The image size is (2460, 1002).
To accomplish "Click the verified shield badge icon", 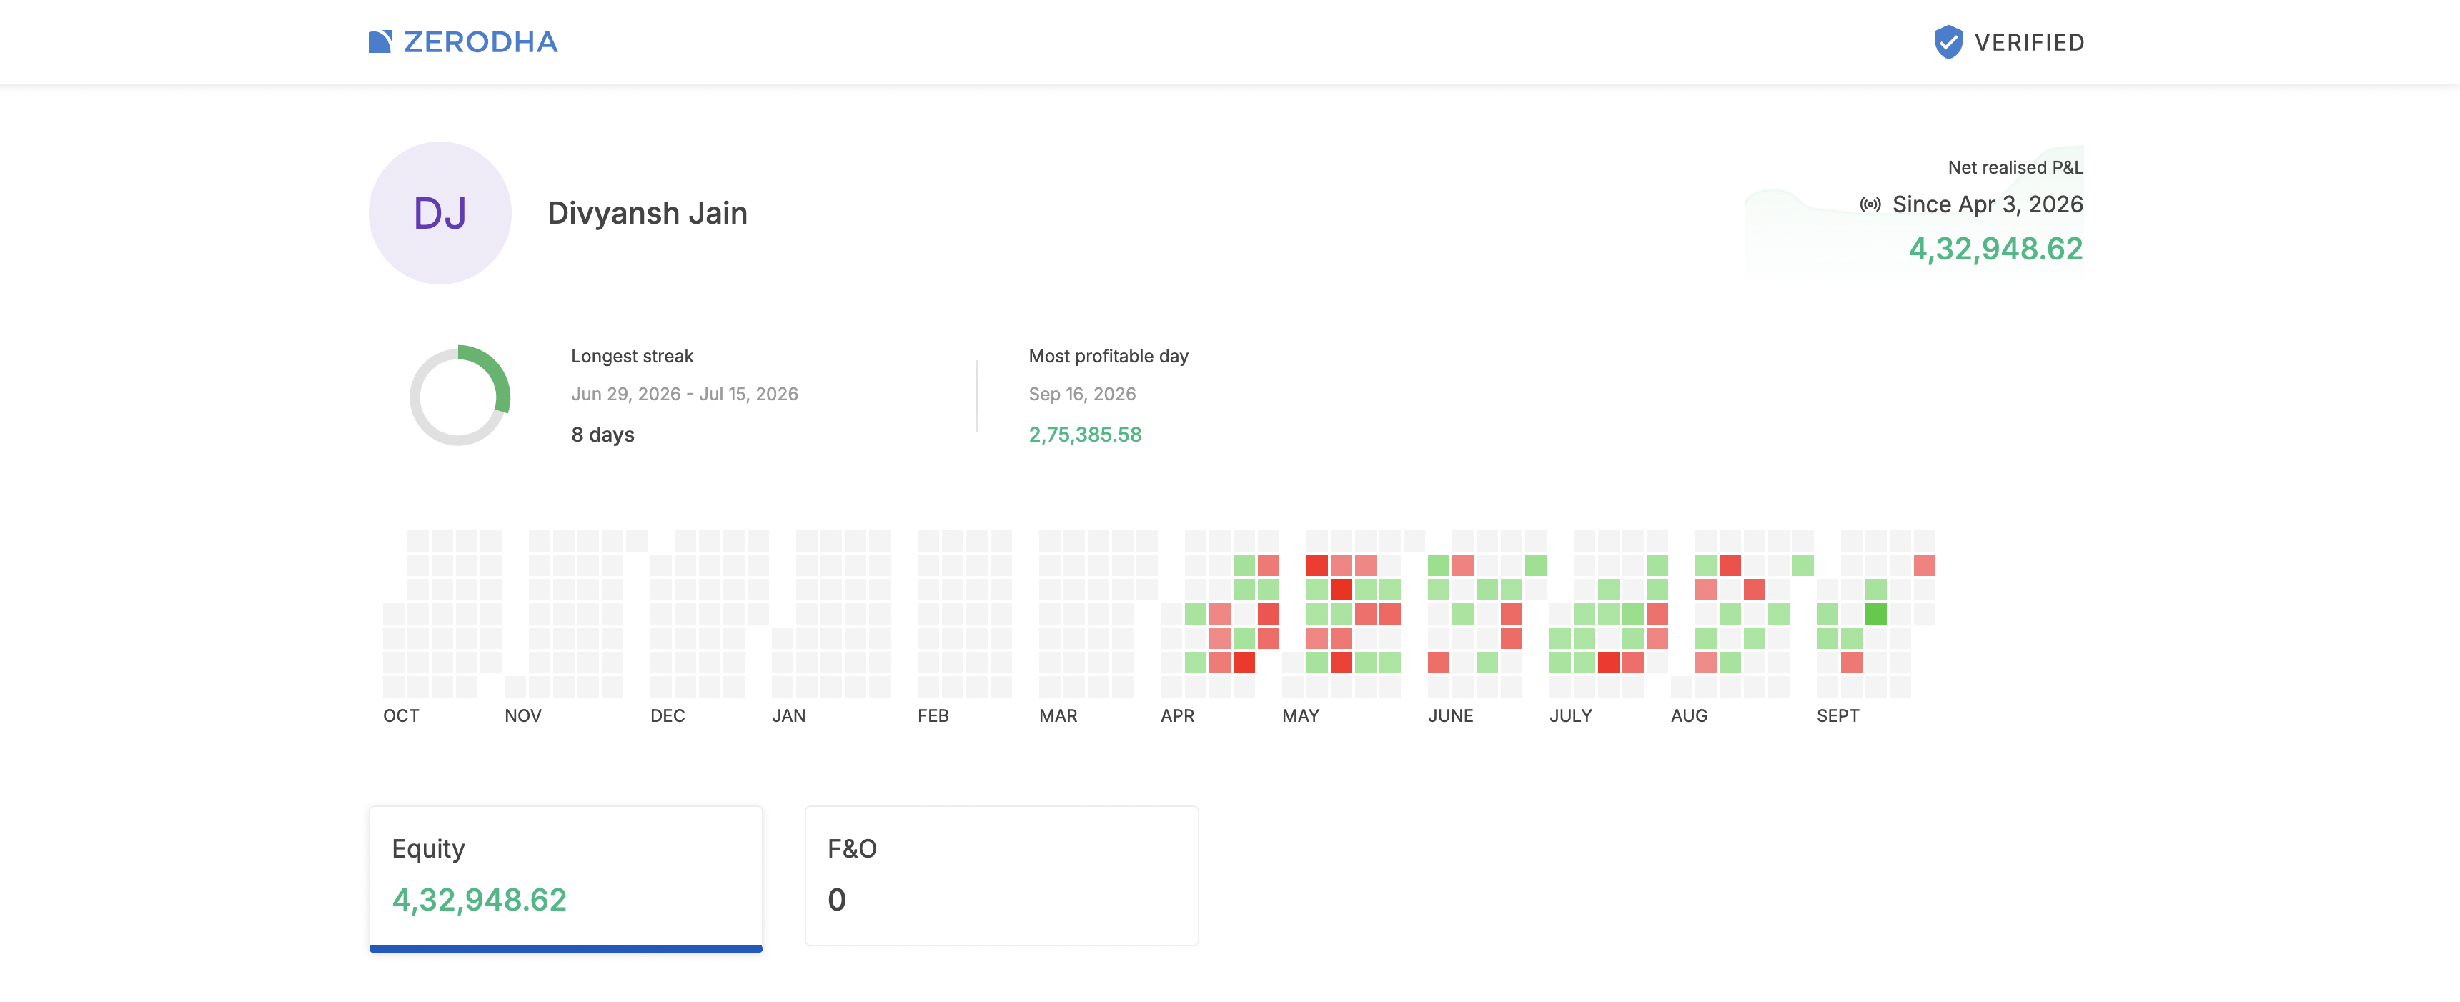I will (1948, 42).
